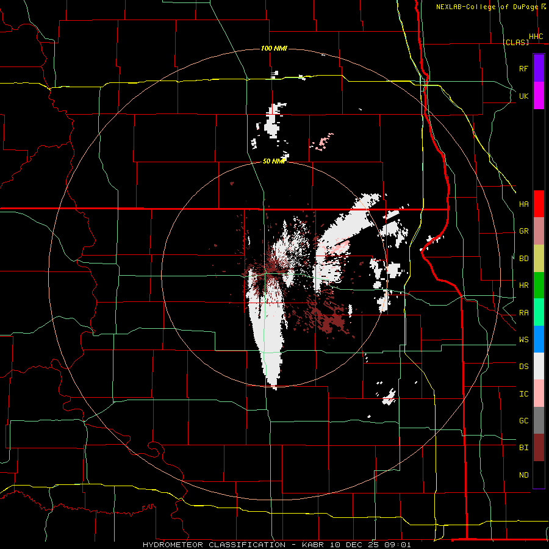Click the purple RF color swatch in legend
Image resolution: width=549 pixels, height=549 pixels.
[x=539, y=68]
